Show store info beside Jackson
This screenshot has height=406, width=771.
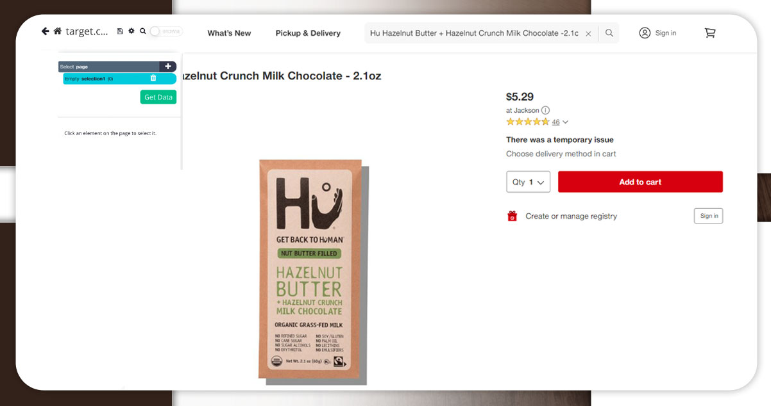(x=545, y=110)
